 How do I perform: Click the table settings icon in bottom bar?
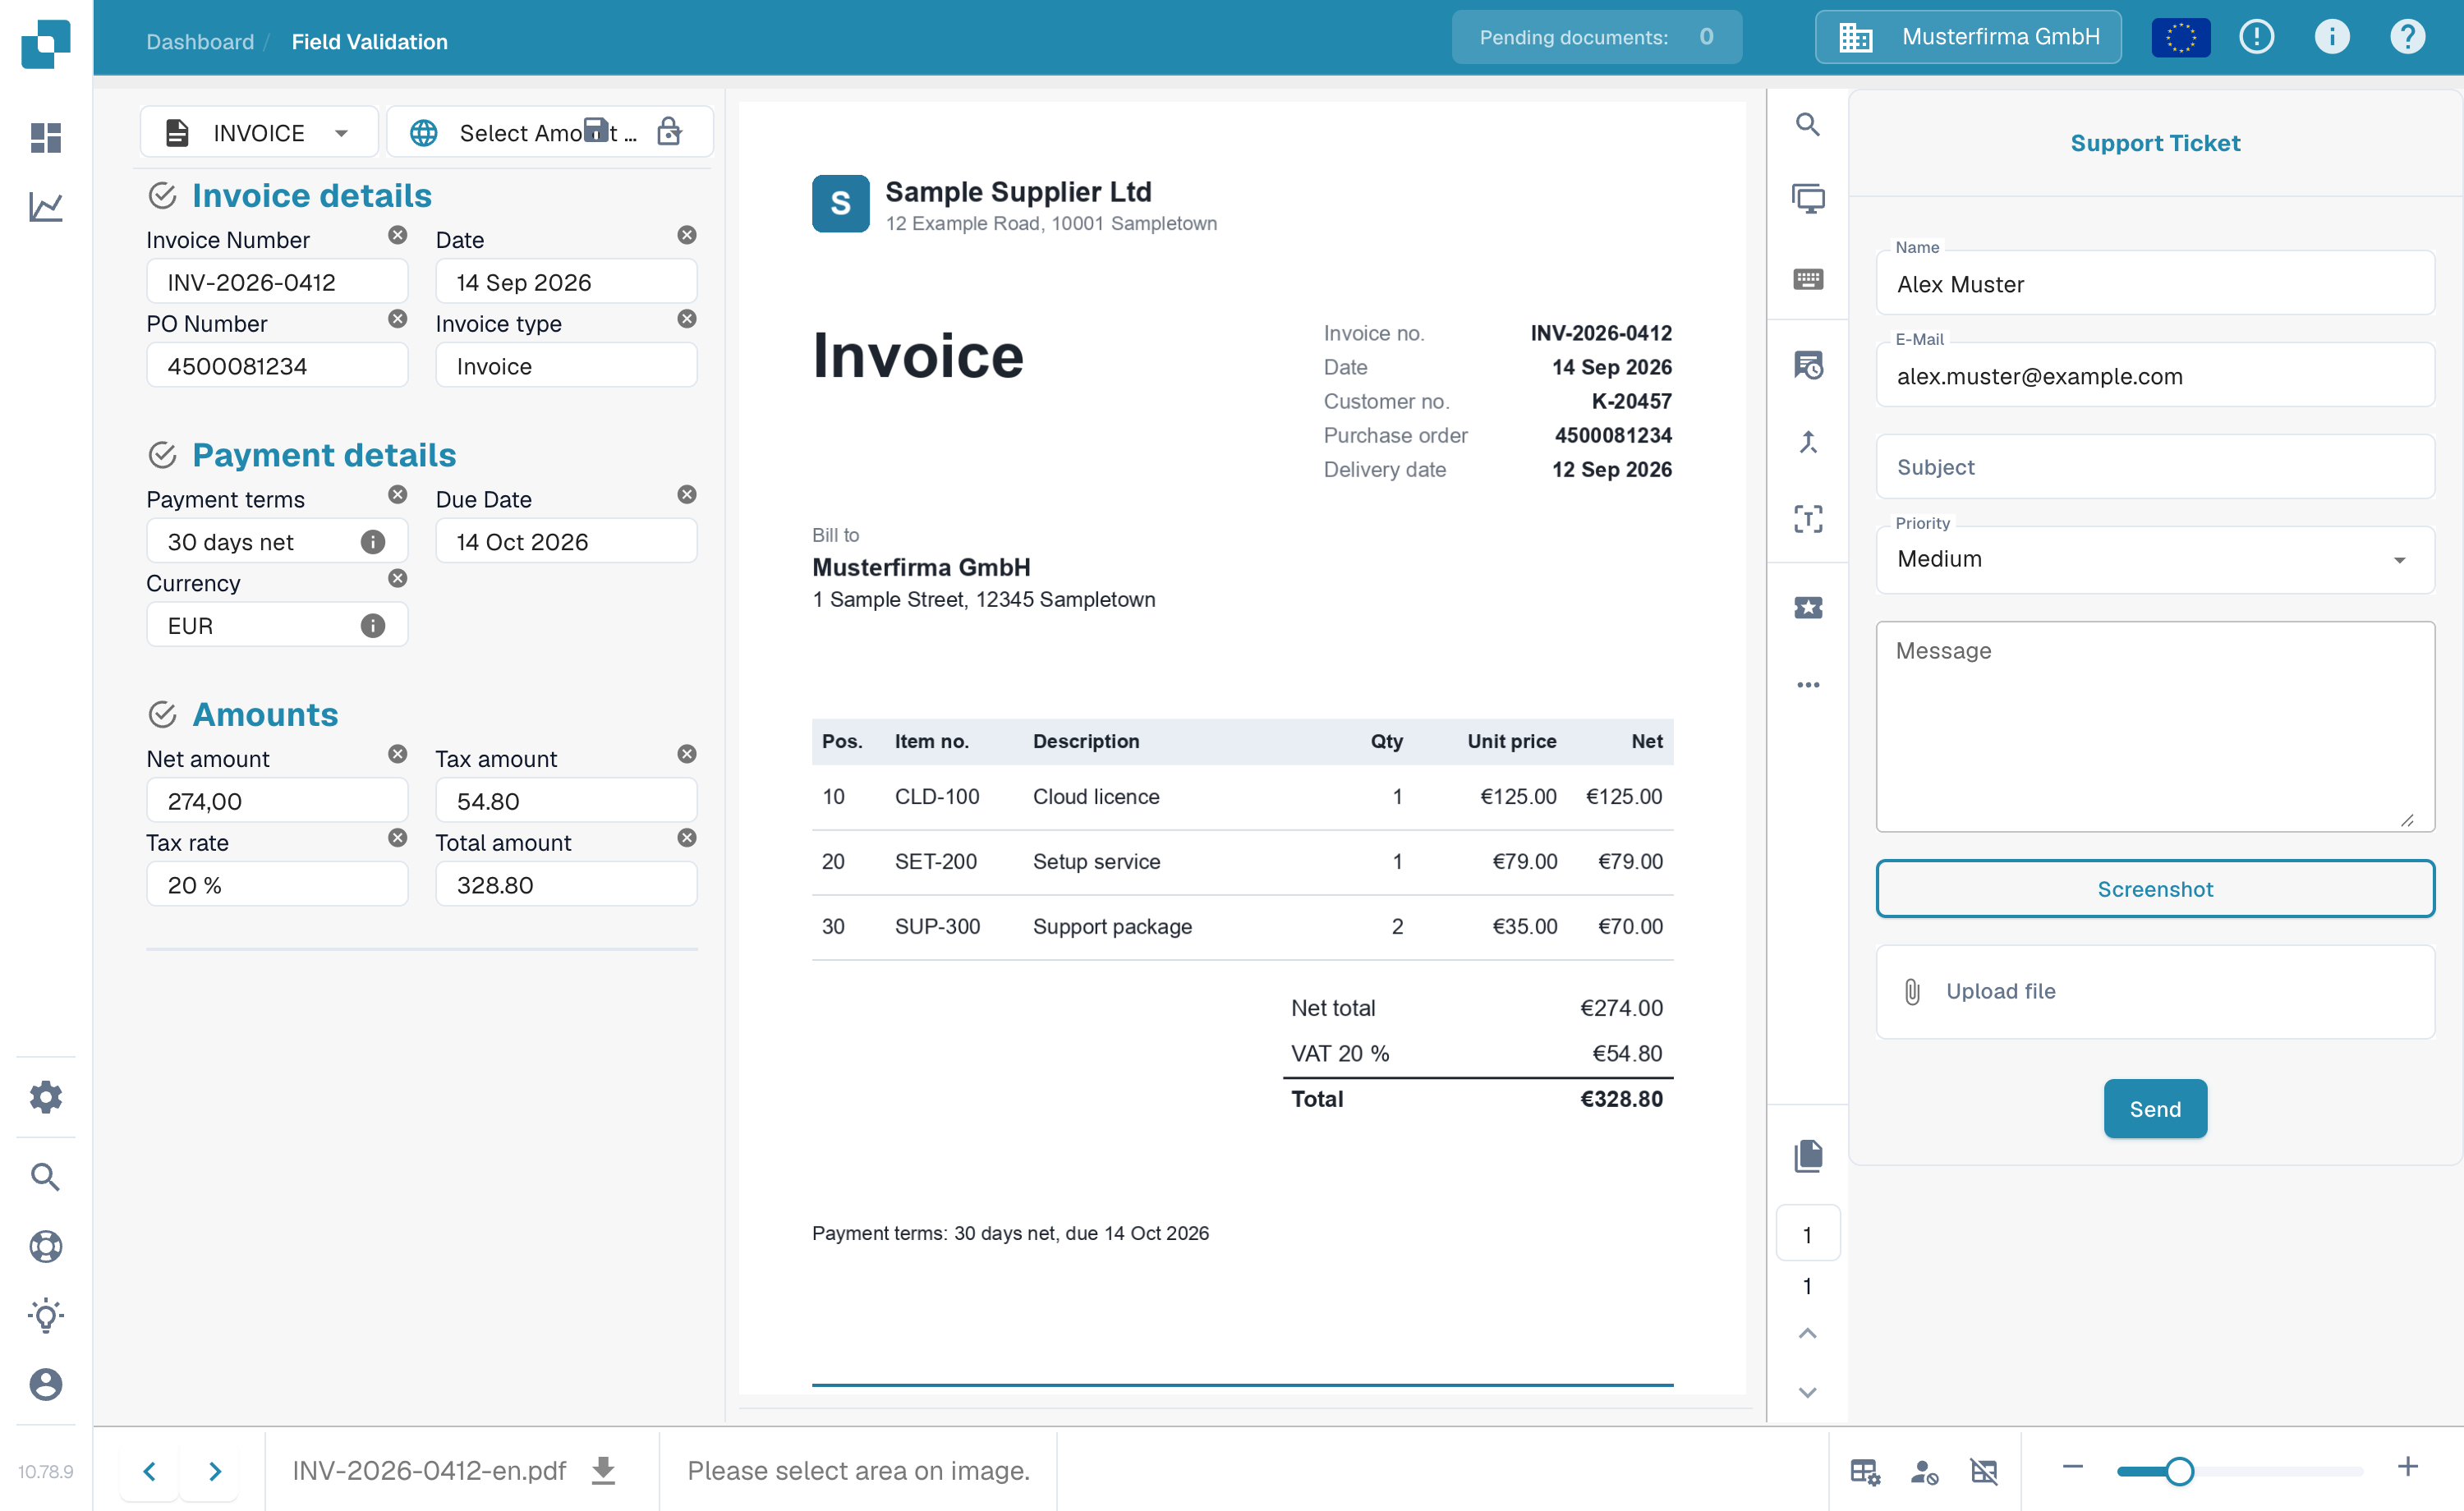click(1865, 1471)
